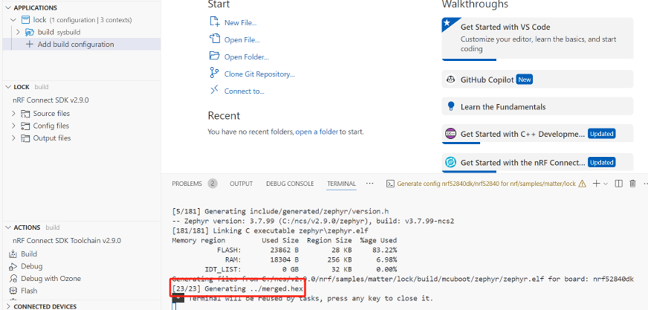Switch to the DEBUG CONSOLE tab
The width and height of the screenshot is (648, 310).
pyautogui.click(x=289, y=184)
